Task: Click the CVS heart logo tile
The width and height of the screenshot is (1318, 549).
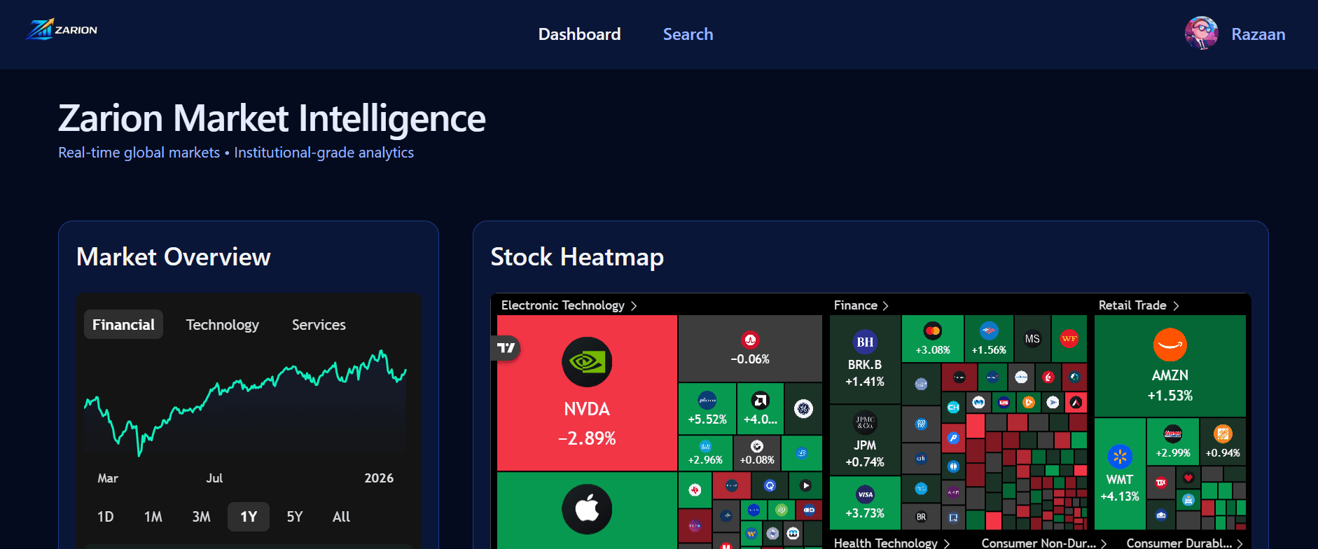Action: point(1188,478)
